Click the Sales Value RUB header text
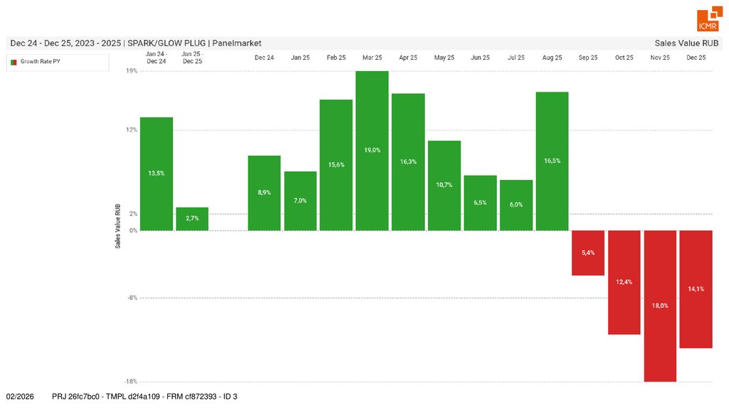 pyautogui.click(x=686, y=43)
